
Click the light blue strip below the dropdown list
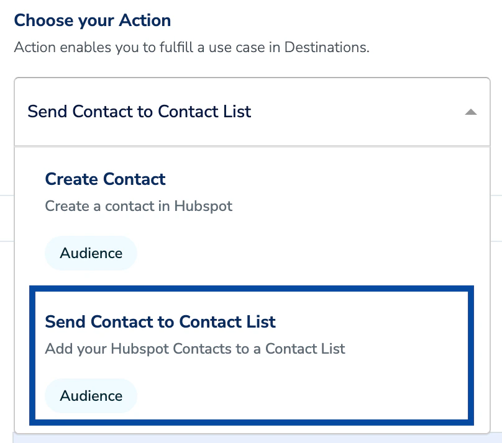[x=257, y=438]
